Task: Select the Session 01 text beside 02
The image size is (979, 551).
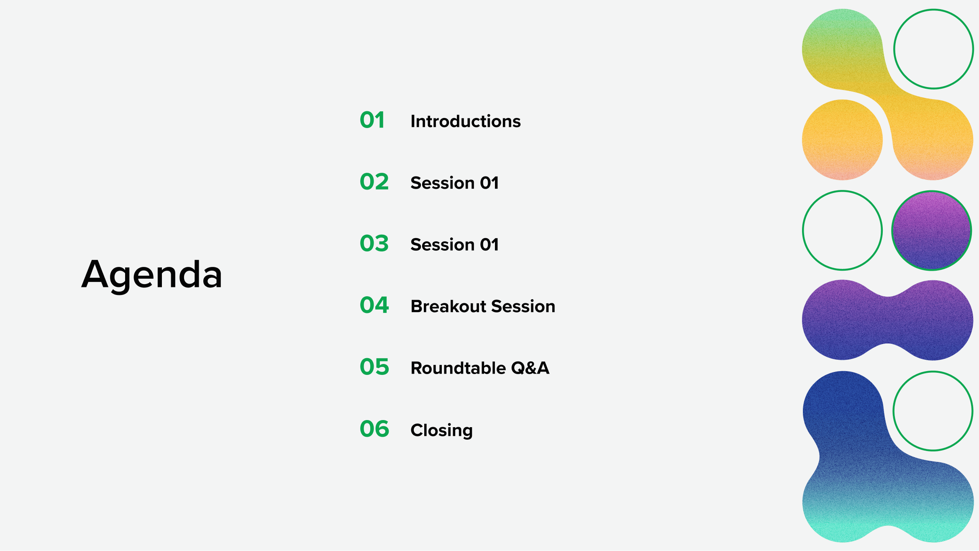Action: [455, 183]
